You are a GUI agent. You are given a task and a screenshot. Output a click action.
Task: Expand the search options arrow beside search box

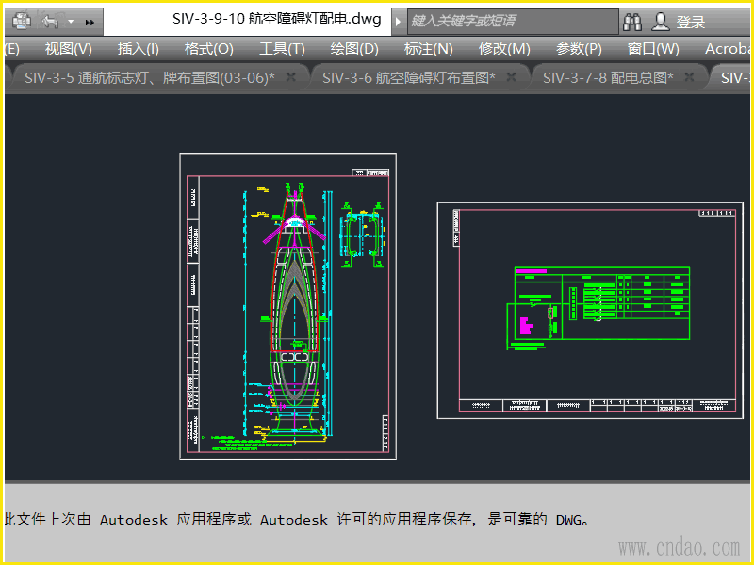click(x=398, y=22)
